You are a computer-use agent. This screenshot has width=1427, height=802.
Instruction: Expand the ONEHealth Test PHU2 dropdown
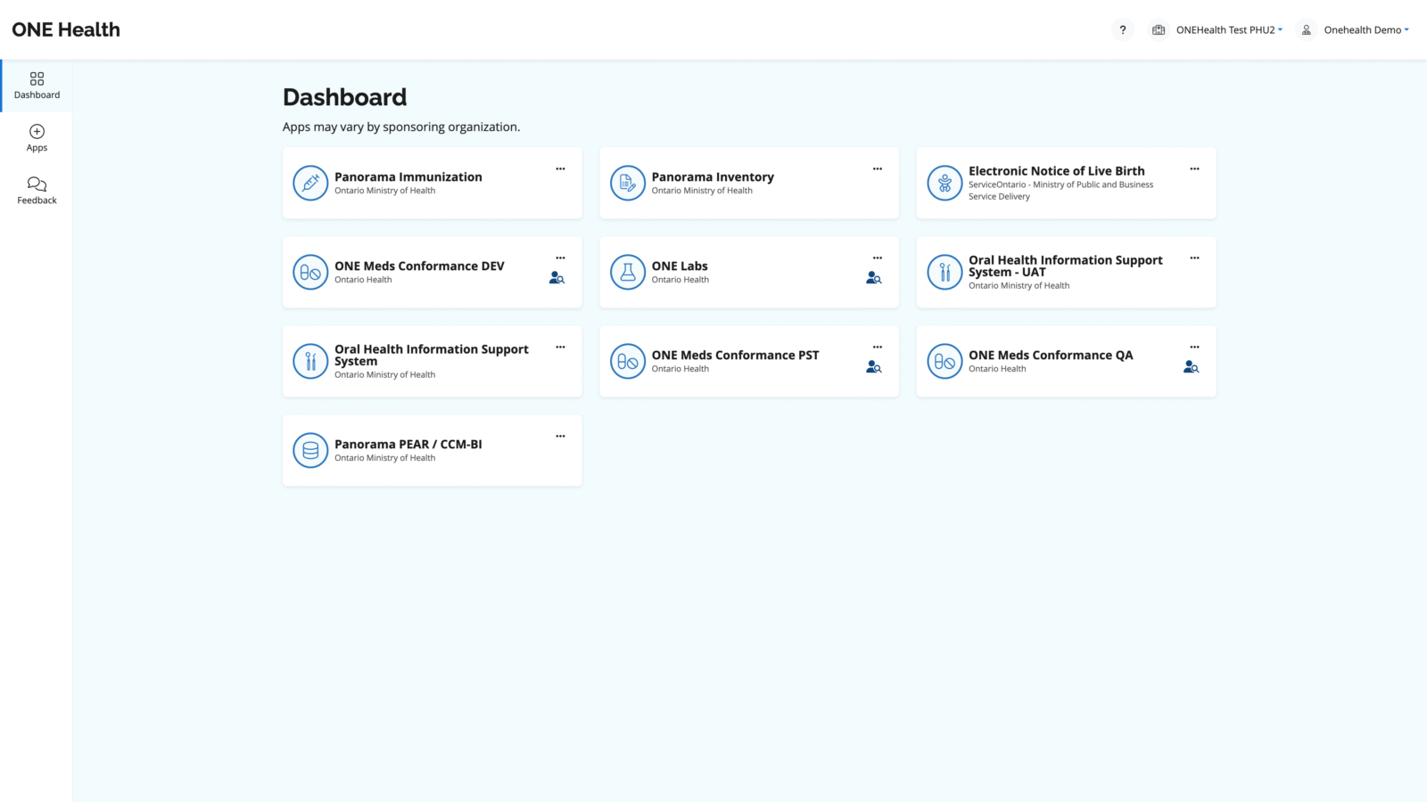1229,30
